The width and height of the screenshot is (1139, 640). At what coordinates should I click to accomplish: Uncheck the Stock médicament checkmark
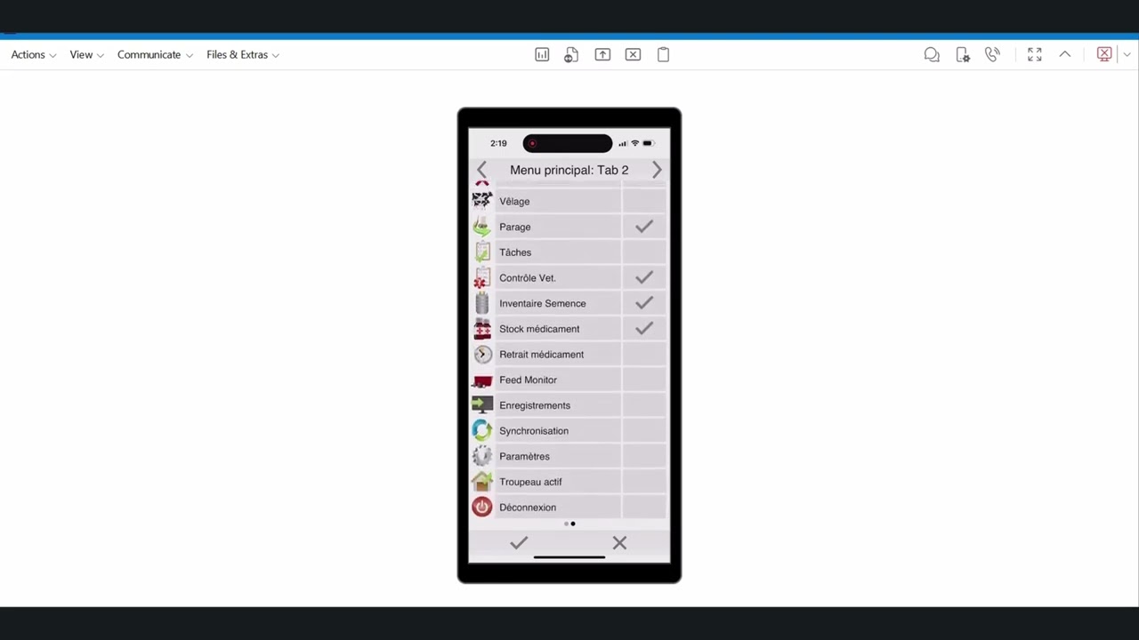coord(644,329)
